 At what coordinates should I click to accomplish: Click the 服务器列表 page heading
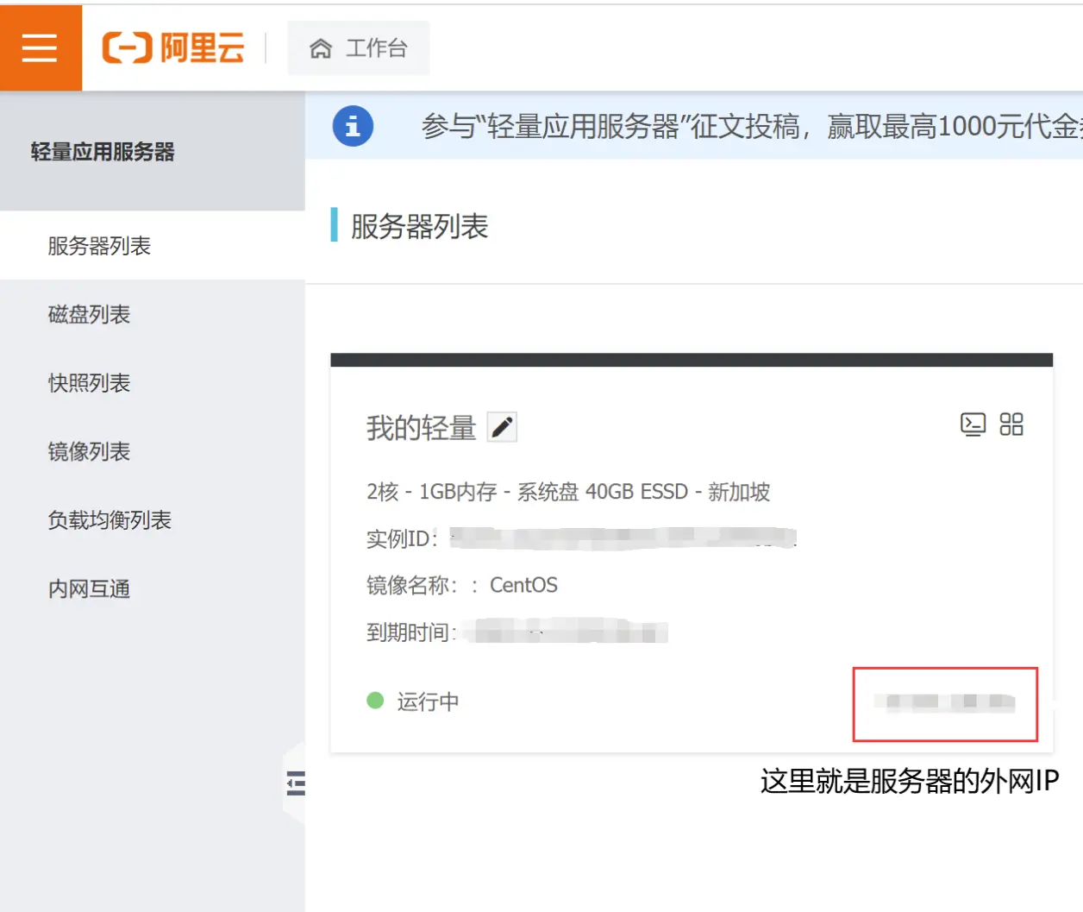point(419,227)
